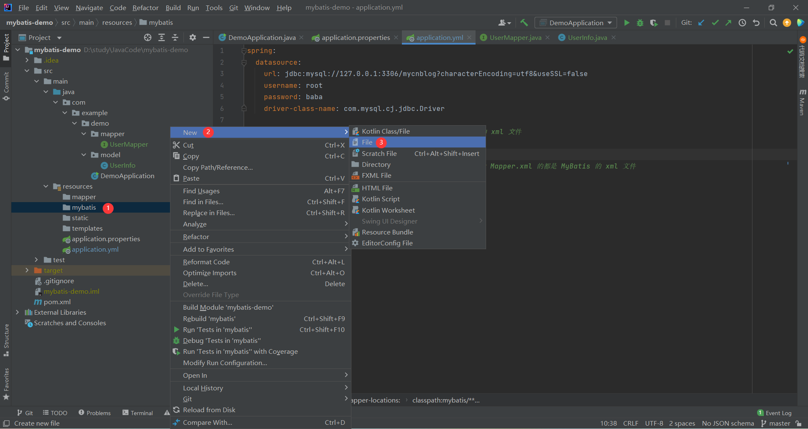Image resolution: width=808 pixels, height=429 pixels.
Task: Click the master git branch widget
Action: (776, 423)
